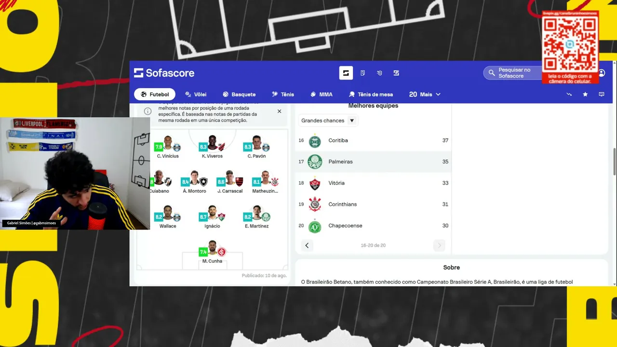Open the Palmeiras team name link
Image resolution: width=617 pixels, height=347 pixels.
pyautogui.click(x=340, y=162)
